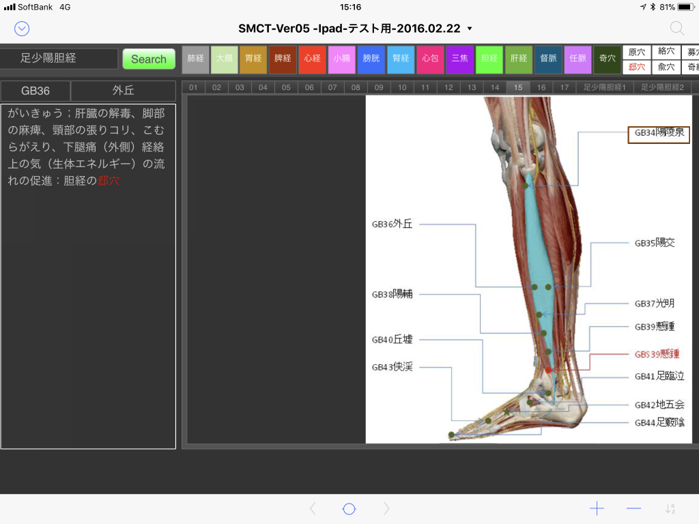Go to the next record arrow

coord(386,508)
